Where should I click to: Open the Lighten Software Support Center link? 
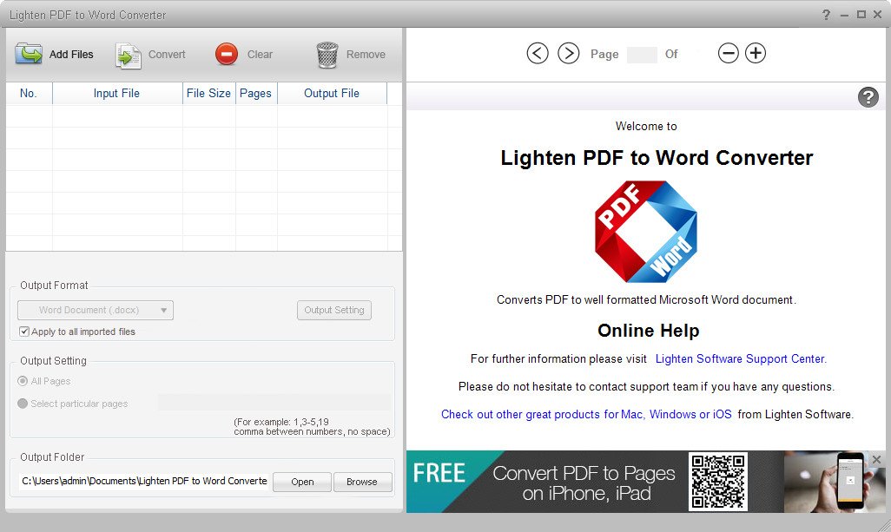pos(741,358)
